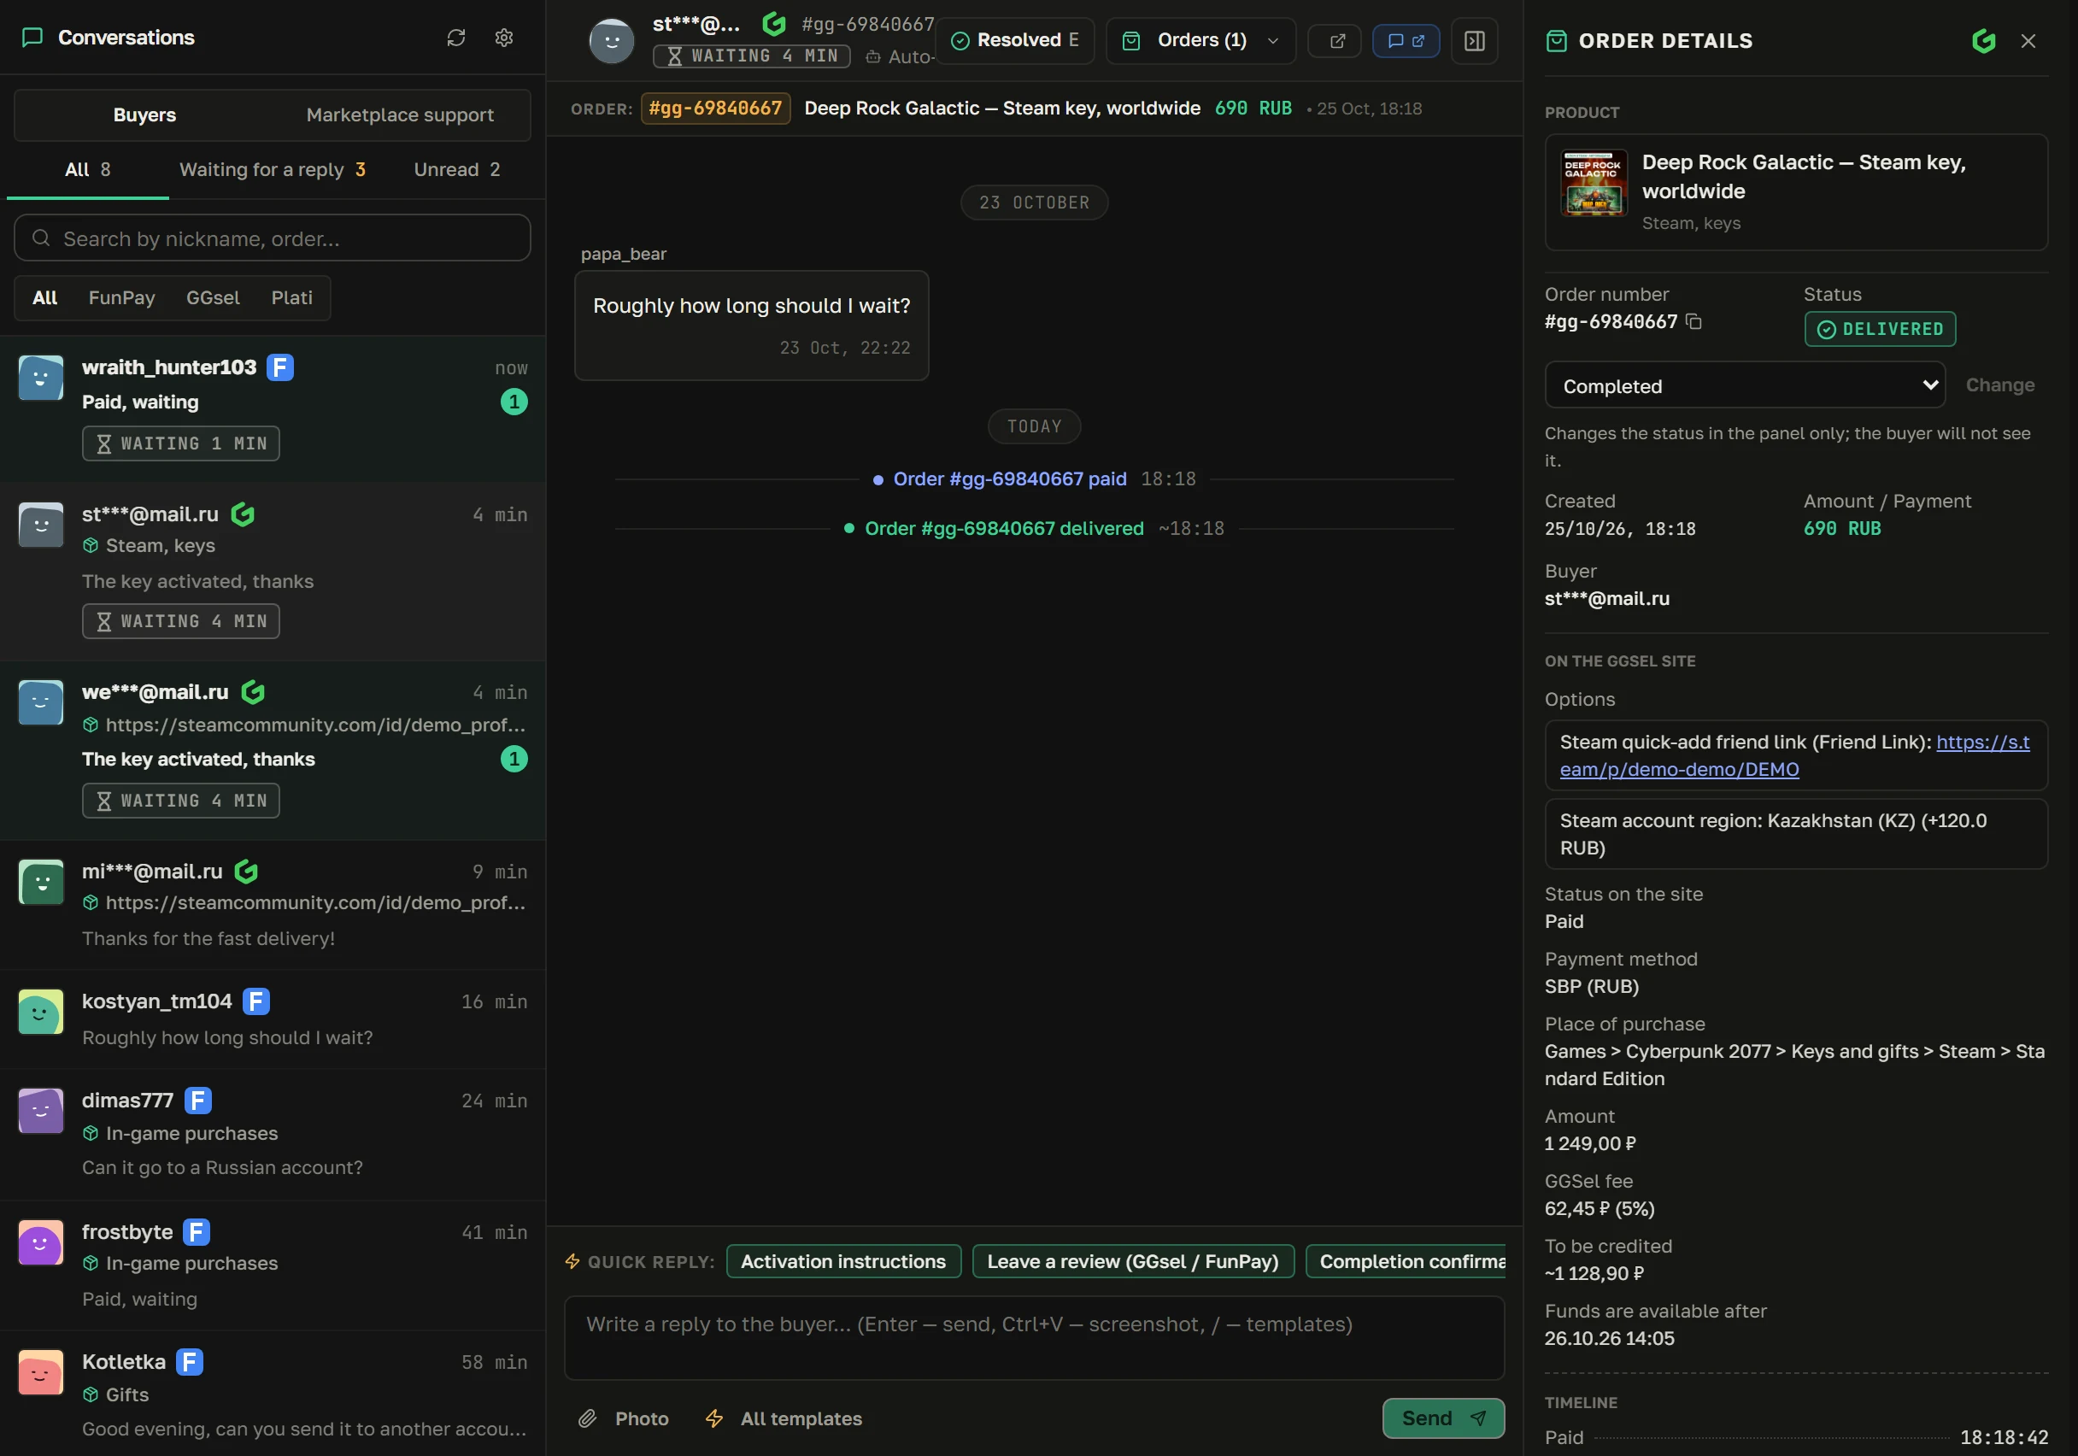Send the reply message
The width and height of the screenshot is (2078, 1456).
click(1442, 1418)
